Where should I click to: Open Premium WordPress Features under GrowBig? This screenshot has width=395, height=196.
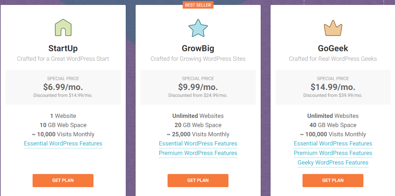click(x=198, y=153)
